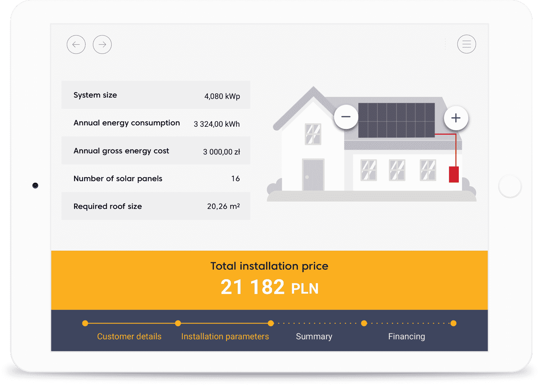The width and height of the screenshot is (539, 385).
Task: Click the forward arrow navigation icon
Action: (102, 44)
